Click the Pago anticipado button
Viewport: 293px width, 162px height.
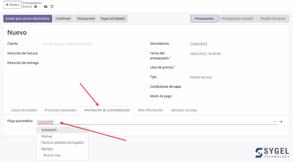(x=113, y=19)
